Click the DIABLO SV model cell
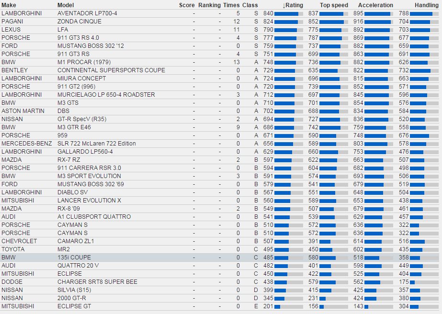The width and height of the screenshot is (442, 314). [72, 192]
